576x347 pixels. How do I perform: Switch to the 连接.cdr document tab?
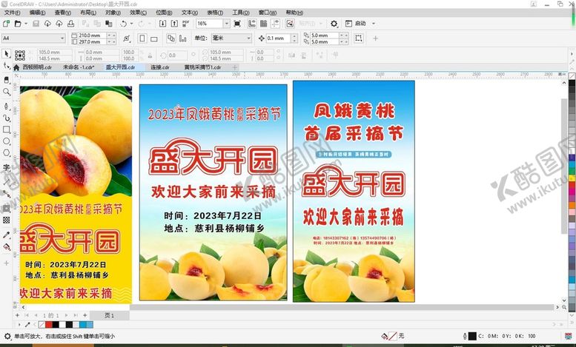[160, 67]
